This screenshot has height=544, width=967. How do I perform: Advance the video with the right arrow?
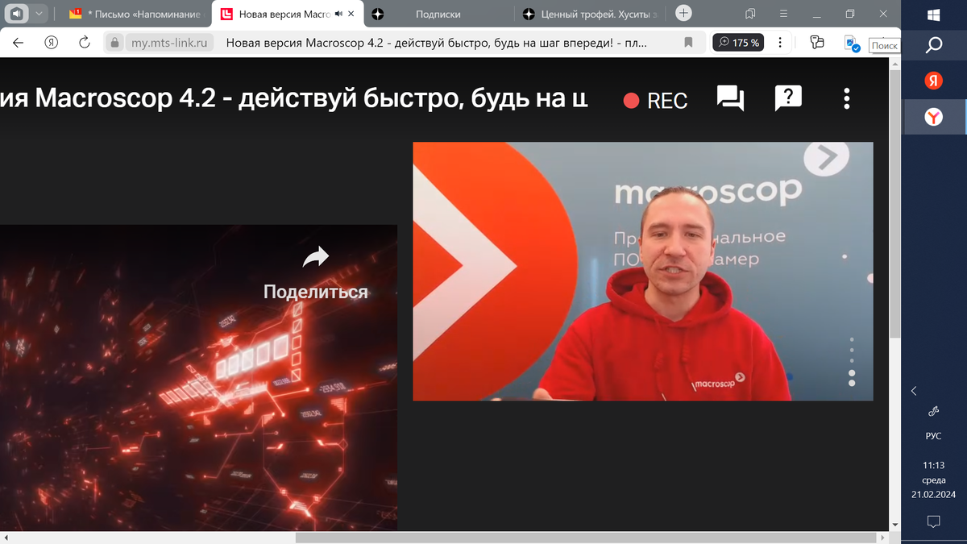point(828,158)
